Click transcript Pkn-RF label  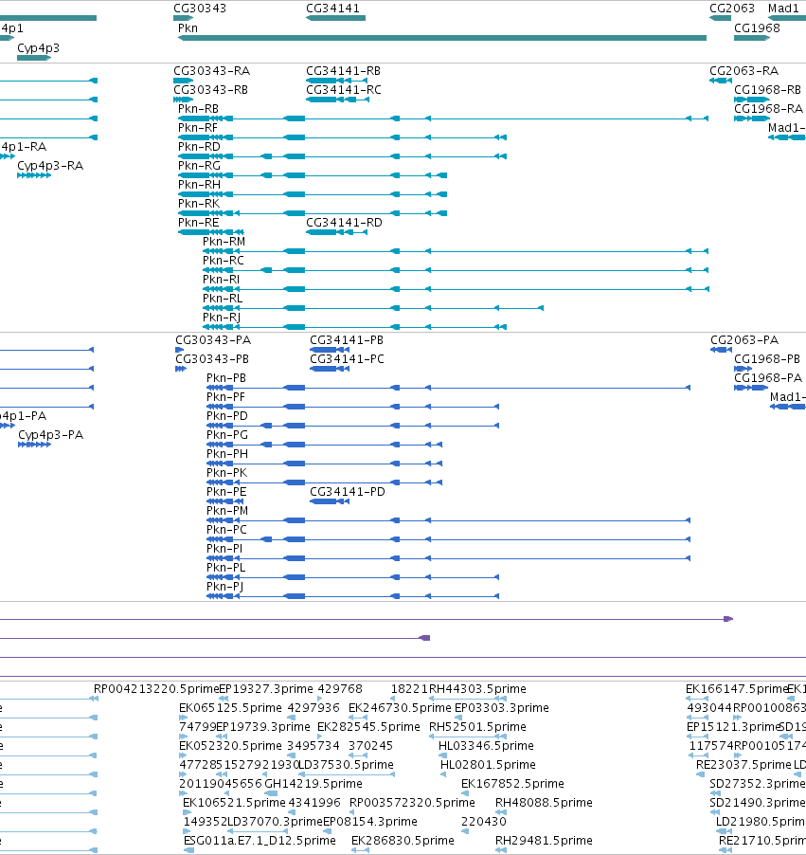[x=198, y=128]
